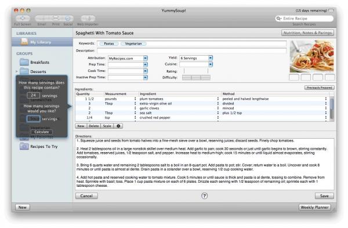Select the first empty image slot below the photo
Viewport: 348px width, 228px height.
[x=294, y=77]
